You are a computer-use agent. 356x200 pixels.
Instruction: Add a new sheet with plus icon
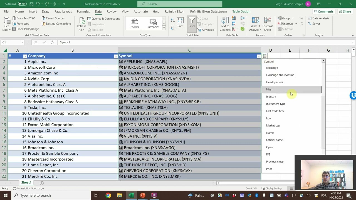[41, 183]
